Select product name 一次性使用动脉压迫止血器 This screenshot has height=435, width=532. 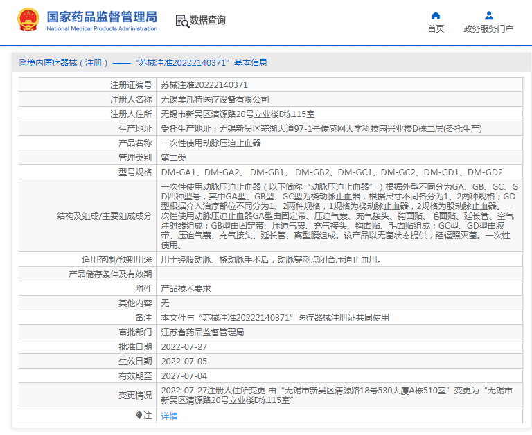coord(211,143)
